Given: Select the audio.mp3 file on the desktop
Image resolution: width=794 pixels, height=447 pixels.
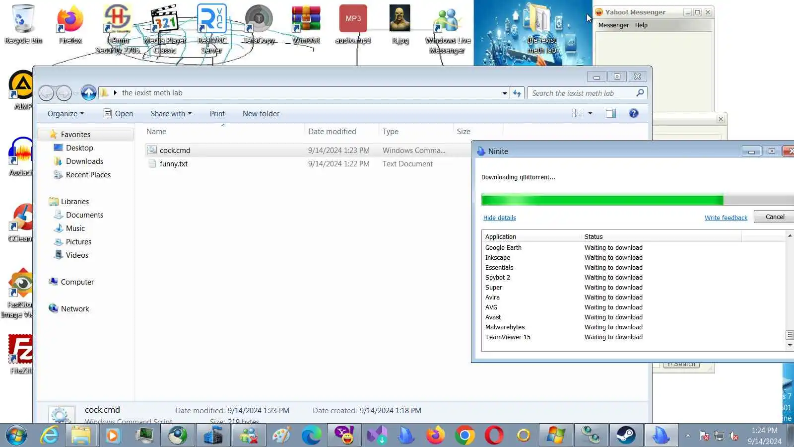Looking at the screenshot, I should pos(353,24).
